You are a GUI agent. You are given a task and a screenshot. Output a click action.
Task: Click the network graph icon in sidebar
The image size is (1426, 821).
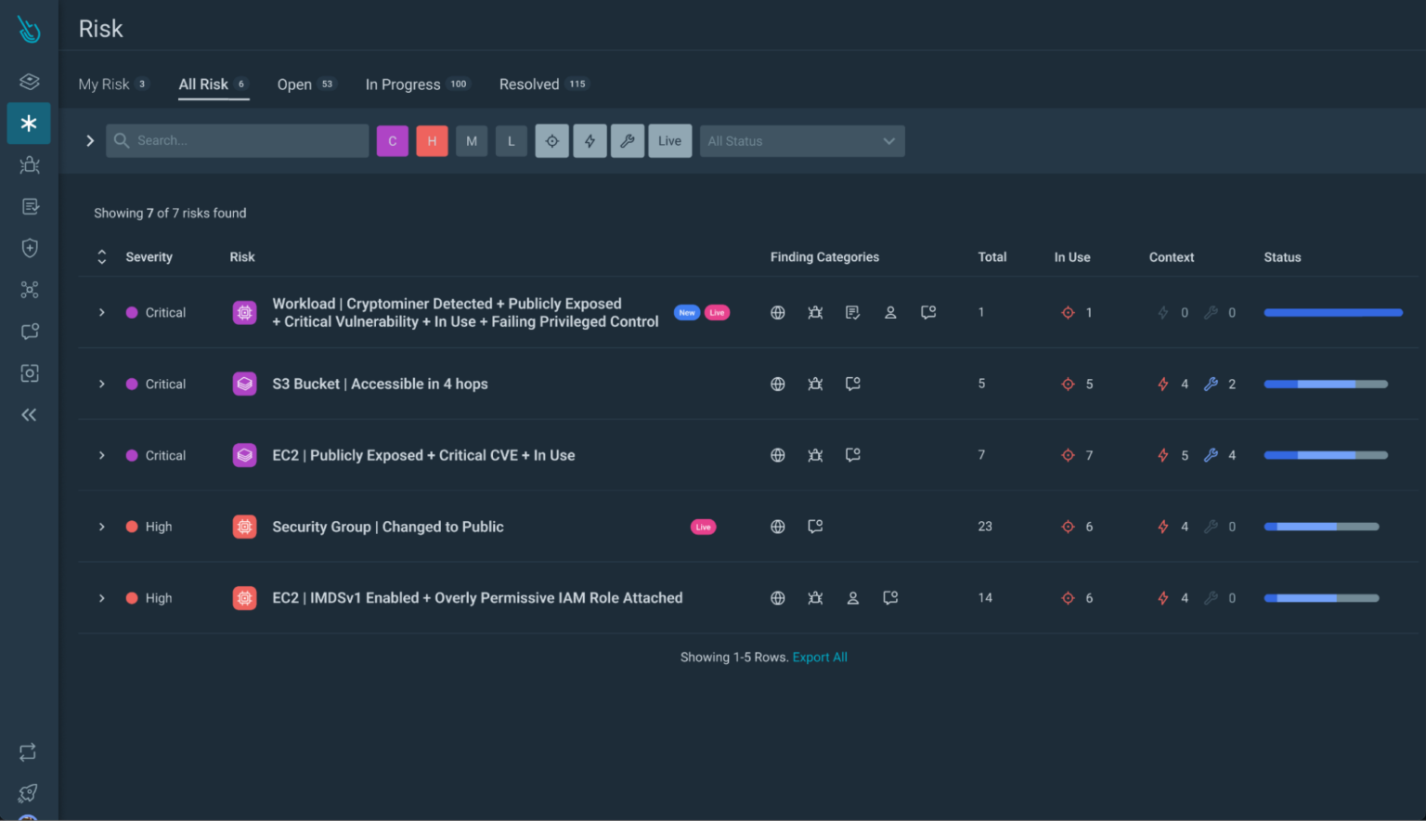coord(29,289)
